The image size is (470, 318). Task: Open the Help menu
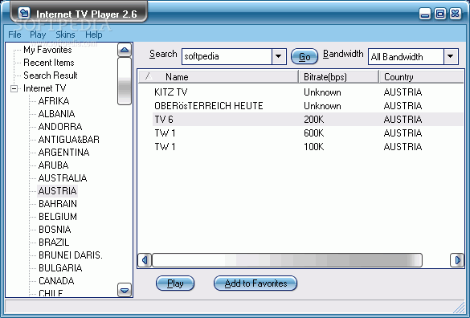pos(93,35)
